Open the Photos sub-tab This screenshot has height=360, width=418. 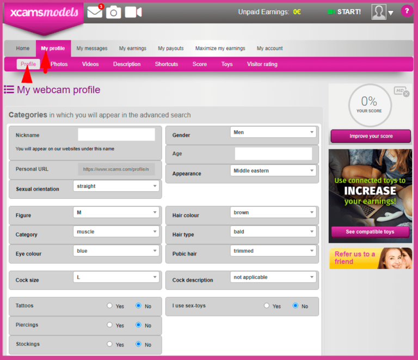pos(59,64)
